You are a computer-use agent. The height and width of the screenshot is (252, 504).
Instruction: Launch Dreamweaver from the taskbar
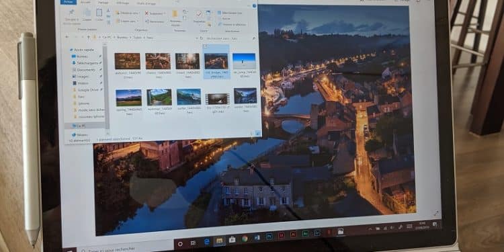tap(305, 233)
